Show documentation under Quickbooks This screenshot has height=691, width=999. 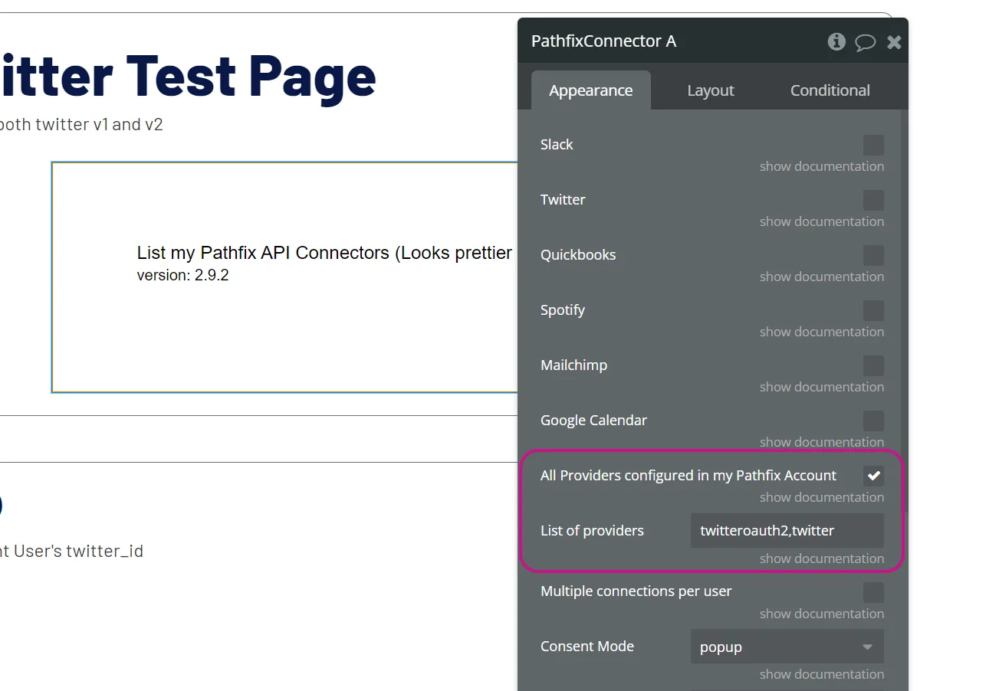[x=822, y=277]
